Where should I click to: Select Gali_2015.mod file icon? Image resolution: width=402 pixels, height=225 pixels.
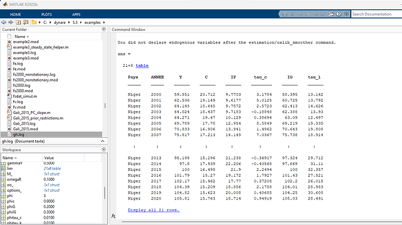[x=9, y=128]
